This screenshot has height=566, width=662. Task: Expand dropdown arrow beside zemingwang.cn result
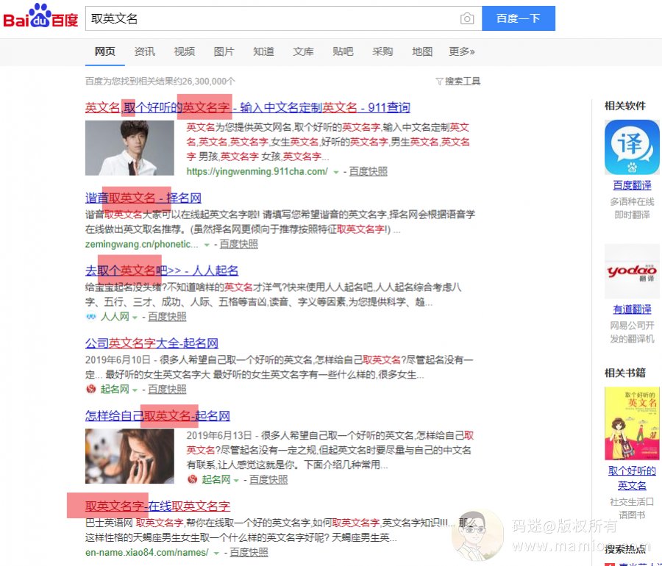[207, 244]
